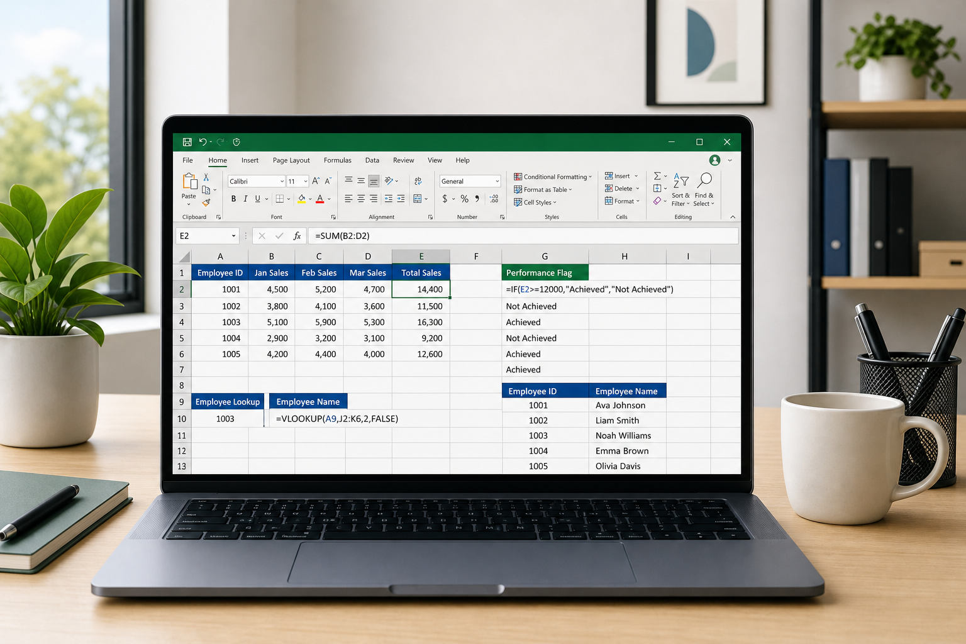
Task: Increase indent in the Alignment group
Action: click(x=401, y=199)
